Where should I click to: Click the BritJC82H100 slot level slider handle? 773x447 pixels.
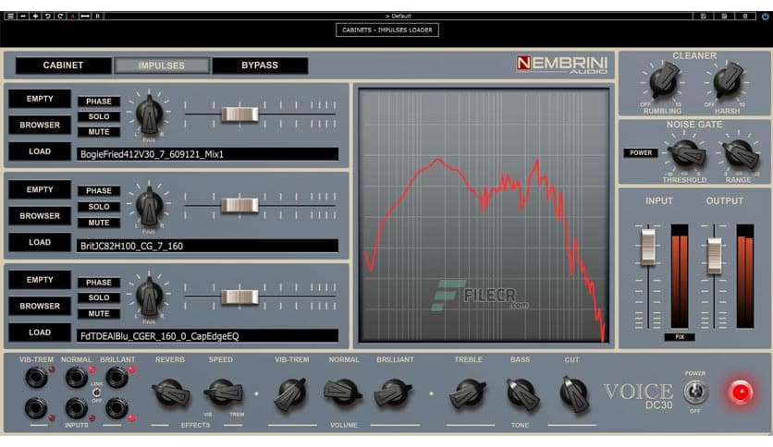click(239, 205)
